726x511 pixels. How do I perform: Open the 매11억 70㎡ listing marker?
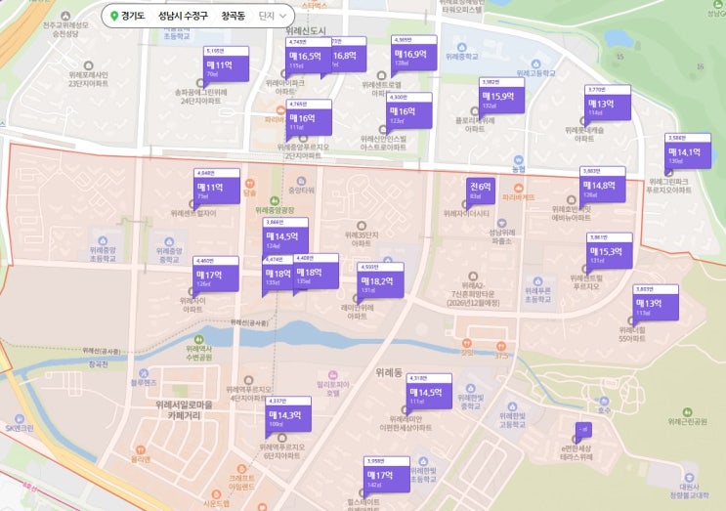[x=226, y=64]
